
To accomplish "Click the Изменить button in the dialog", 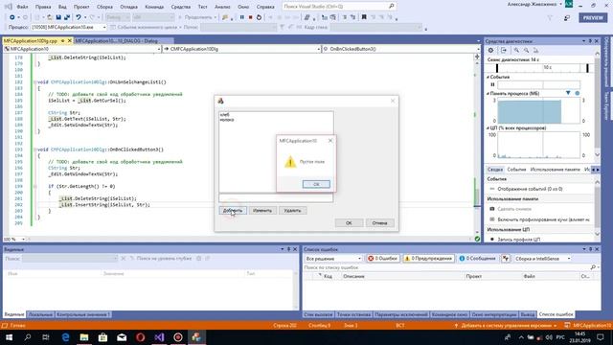I will (x=262, y=211).
